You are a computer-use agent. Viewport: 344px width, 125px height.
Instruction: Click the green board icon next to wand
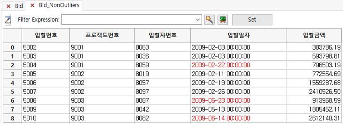pos(223,20)
